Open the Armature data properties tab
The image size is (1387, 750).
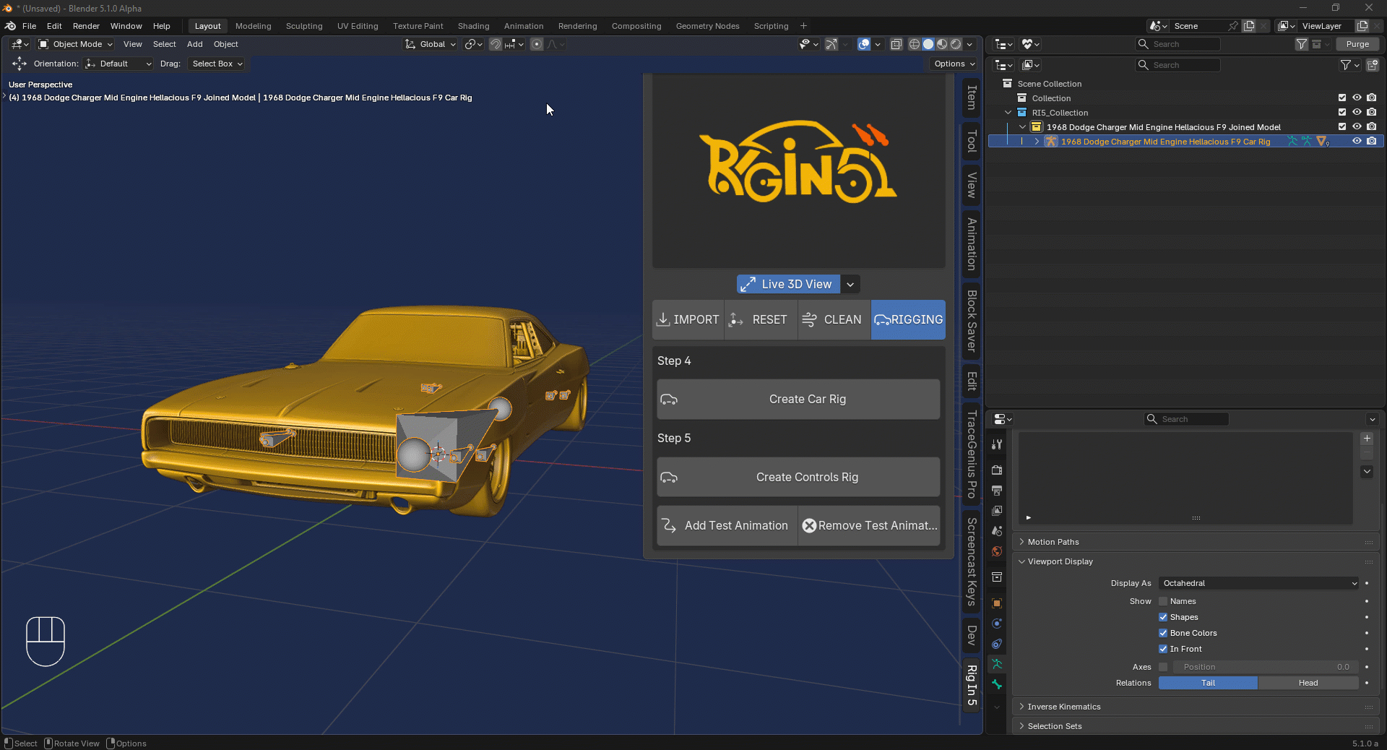pyautogui.click(x=997, y=664)
